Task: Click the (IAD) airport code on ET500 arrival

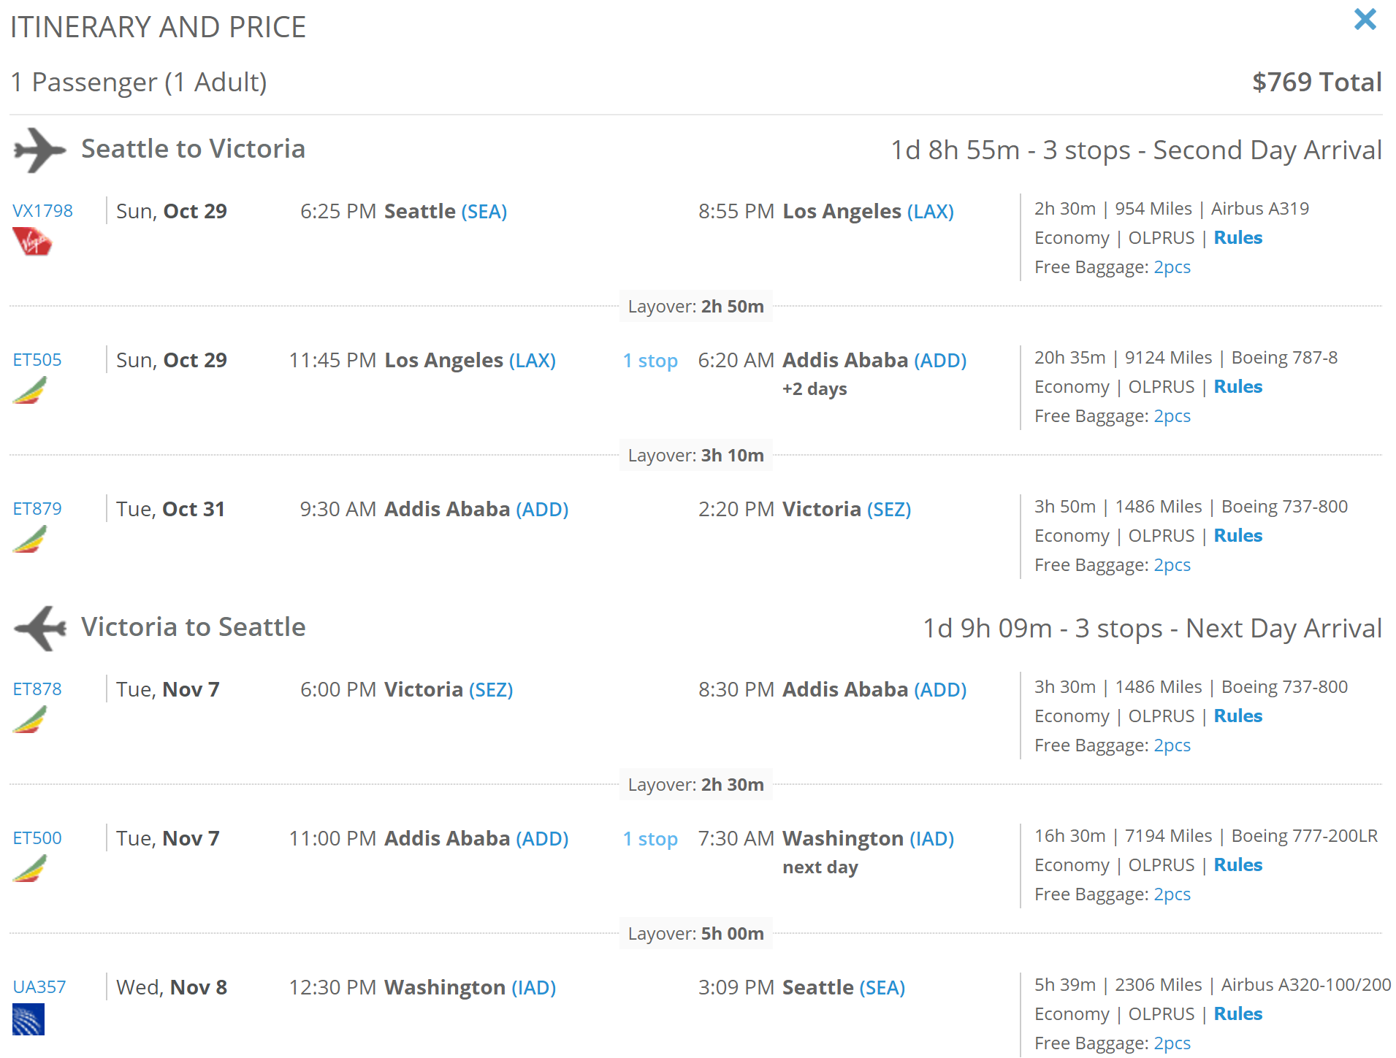Action: 932,839
